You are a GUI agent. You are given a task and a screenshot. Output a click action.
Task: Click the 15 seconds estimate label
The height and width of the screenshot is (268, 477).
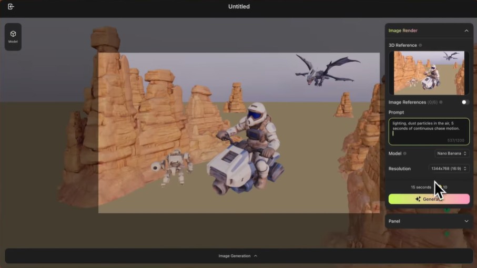pyautogui.click(x=421, y=187)
